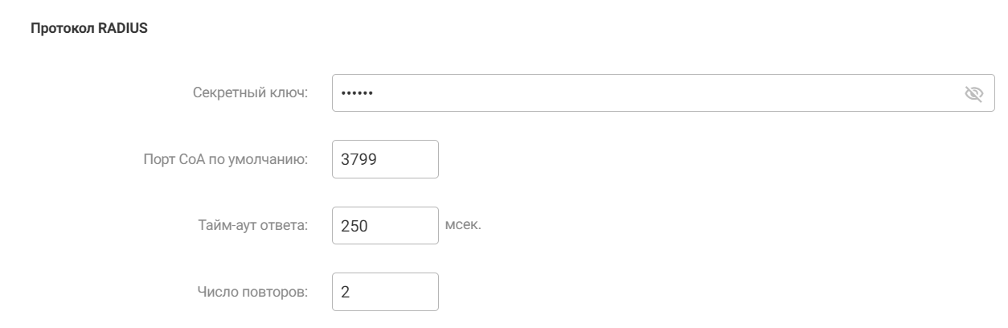Viewport: 1008px width, 328px height.
Task: Click the masked dots in the secret key
Action: 357,93
